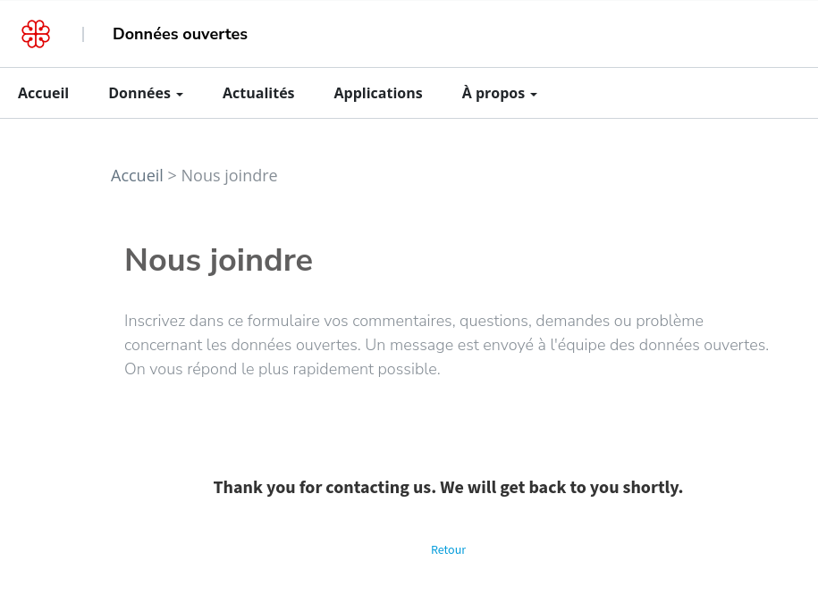Click the red Montréal rosette logo
This screenshot has height=603, width=818.
pyautogui.click(x=36, y=34)
